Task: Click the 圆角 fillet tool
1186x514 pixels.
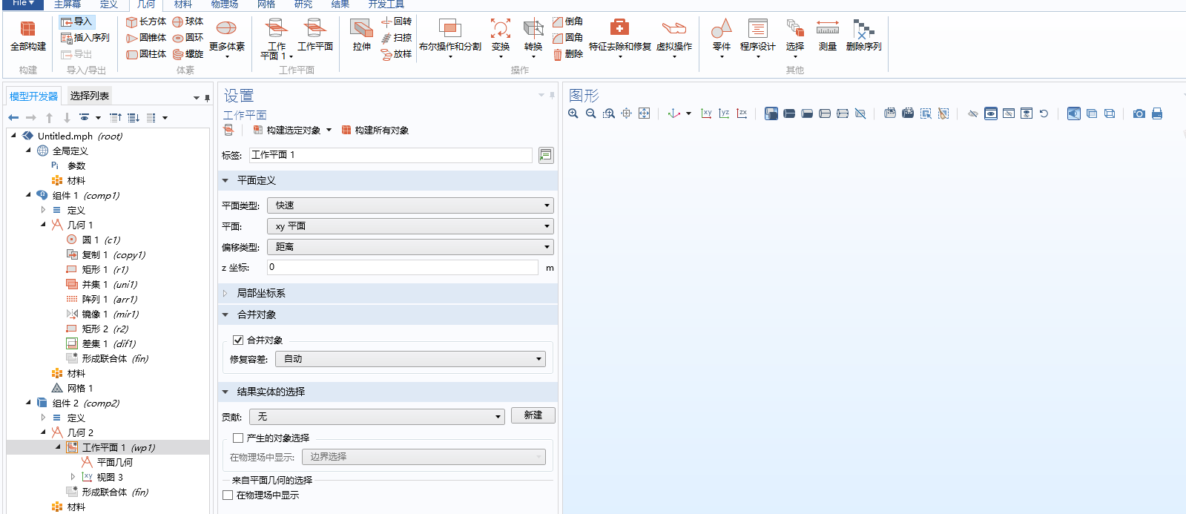Action: [x=567, y=38]
